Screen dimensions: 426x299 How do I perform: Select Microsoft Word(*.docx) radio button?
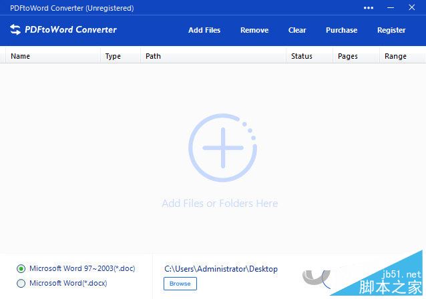(21, 283)
